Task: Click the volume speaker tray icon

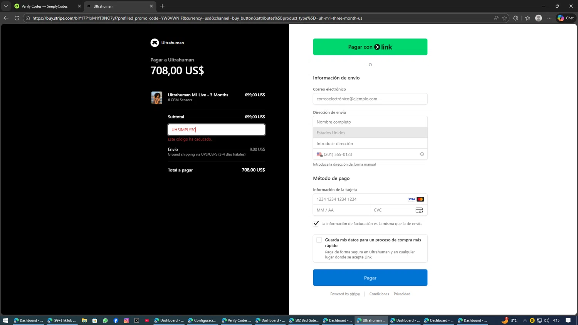Action: (546, 320)
